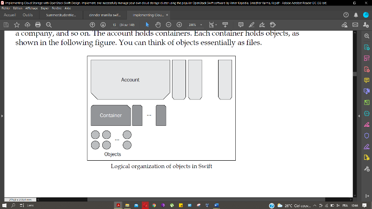
Task: Go to previous page with up arrow
Action: (x=92, y=24)
